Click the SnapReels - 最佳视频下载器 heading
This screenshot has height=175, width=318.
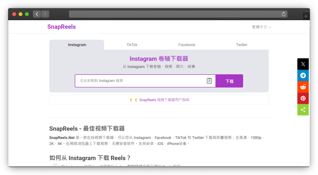click(87, 129)
